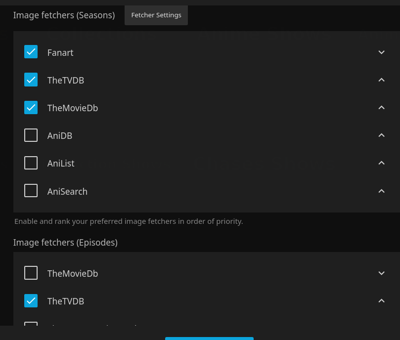Viewport: 400px width, 340px height.
Task: Move AniDB up in priority
Action: 381,135
